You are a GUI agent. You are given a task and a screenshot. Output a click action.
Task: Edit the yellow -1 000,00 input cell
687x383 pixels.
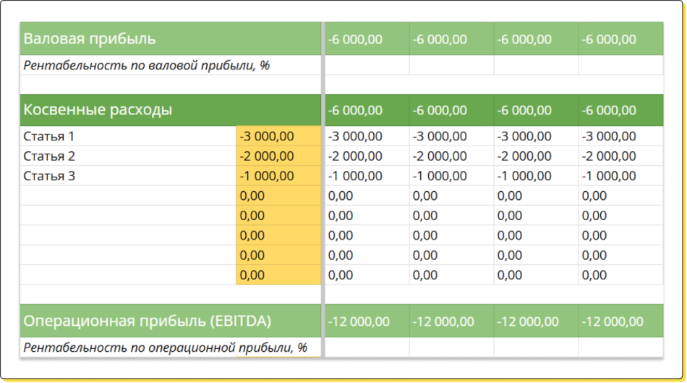tap(278, 175)
